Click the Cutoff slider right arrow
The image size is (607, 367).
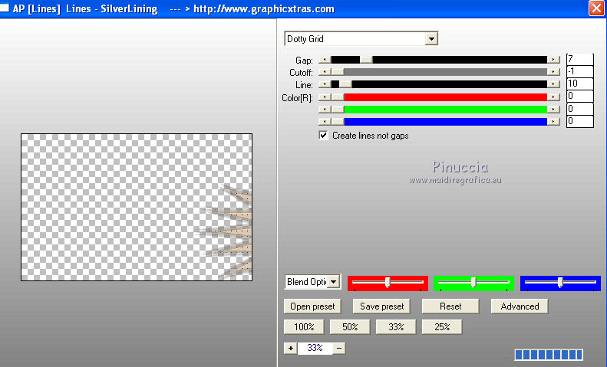click(553, 72)
